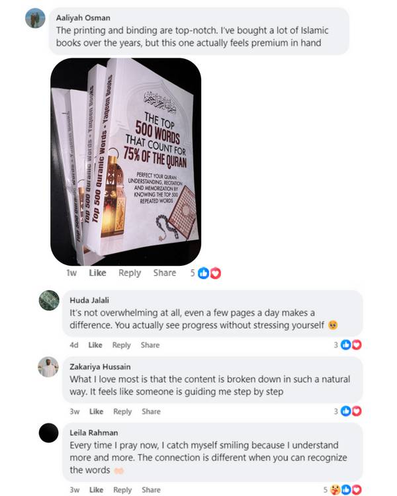View heart reaction on Aaliyah's comment
397x496 pixels.
pyautogui.click(x=215, y=273)
